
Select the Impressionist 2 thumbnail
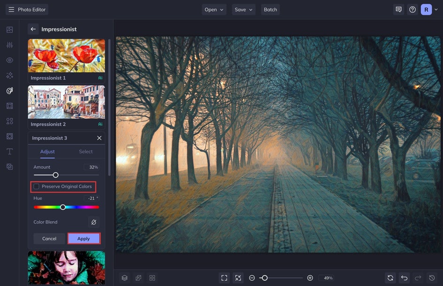tap(66, 101)
